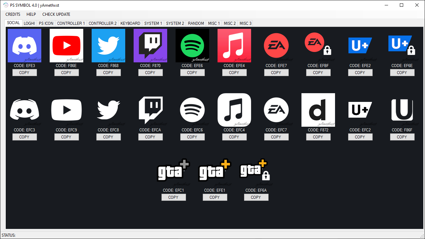
Task: Select the purple Twitch icon
Action: click(x=150, y=46)
